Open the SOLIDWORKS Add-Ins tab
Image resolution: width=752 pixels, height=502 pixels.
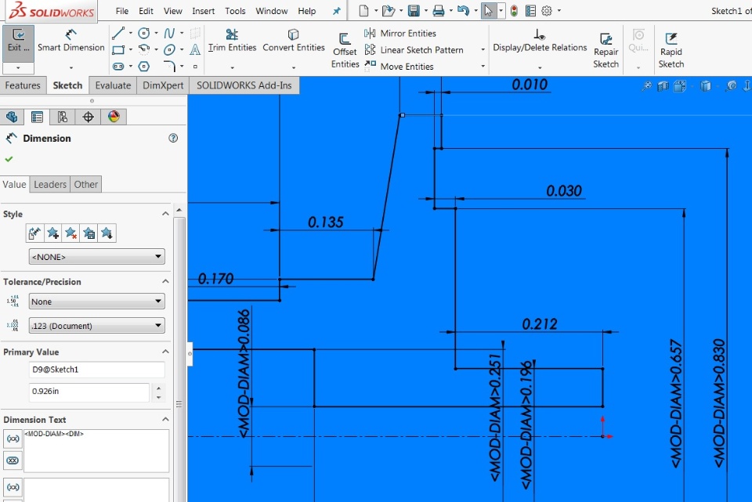click(x=244, y=85)
